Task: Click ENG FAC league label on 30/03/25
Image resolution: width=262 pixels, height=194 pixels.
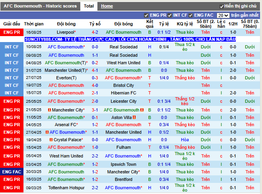Action: 12,172
